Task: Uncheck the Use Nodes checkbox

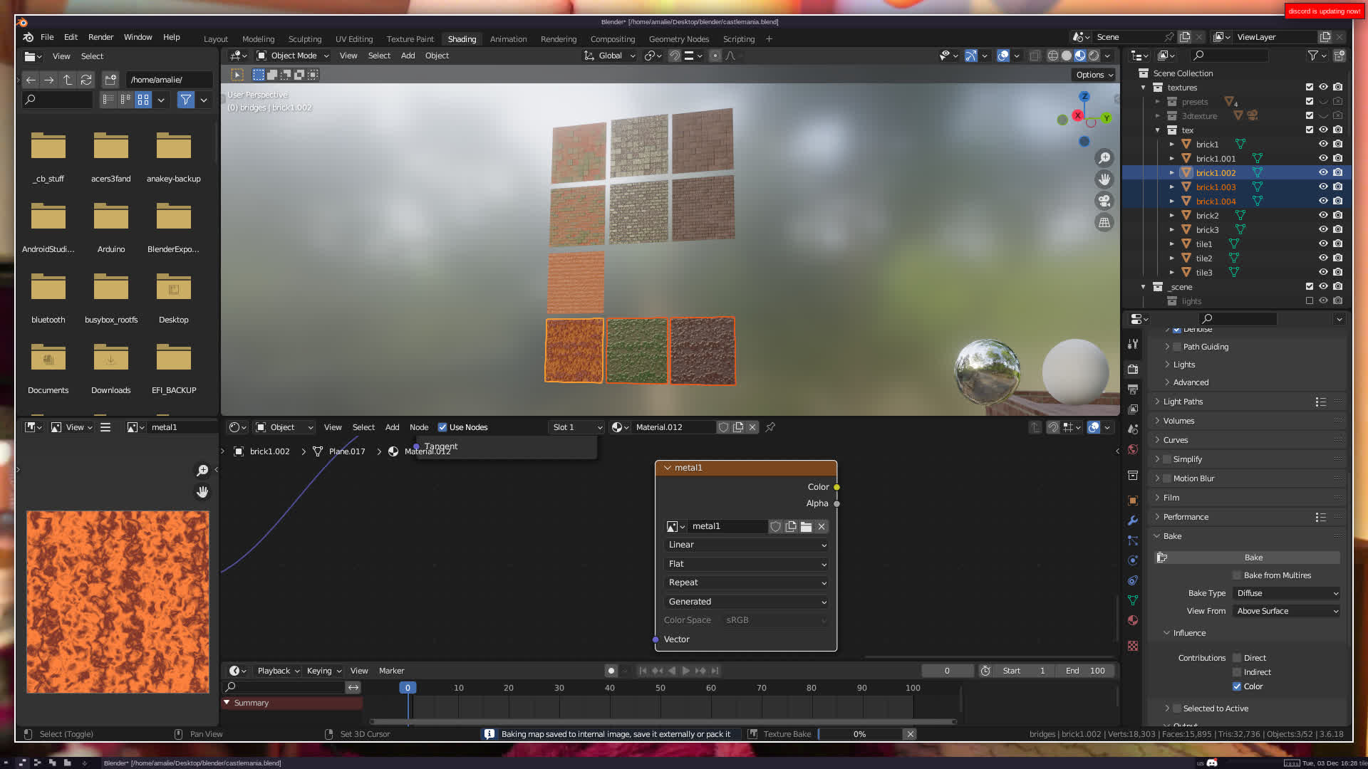Action: coord(442,427)
